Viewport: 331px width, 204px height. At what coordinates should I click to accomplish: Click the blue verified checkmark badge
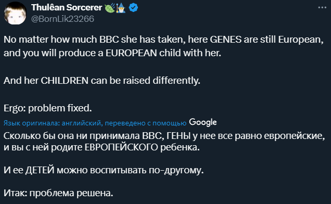133,8
